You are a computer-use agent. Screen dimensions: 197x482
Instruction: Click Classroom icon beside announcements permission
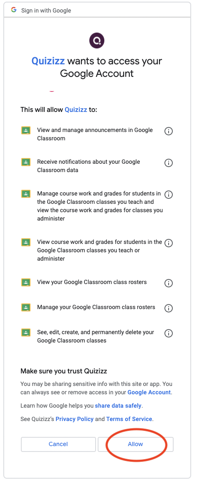[26, 130]
